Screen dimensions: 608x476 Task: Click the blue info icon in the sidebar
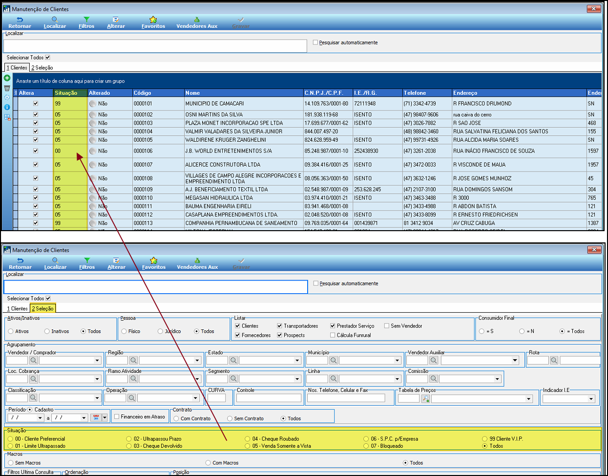point(7,107)
